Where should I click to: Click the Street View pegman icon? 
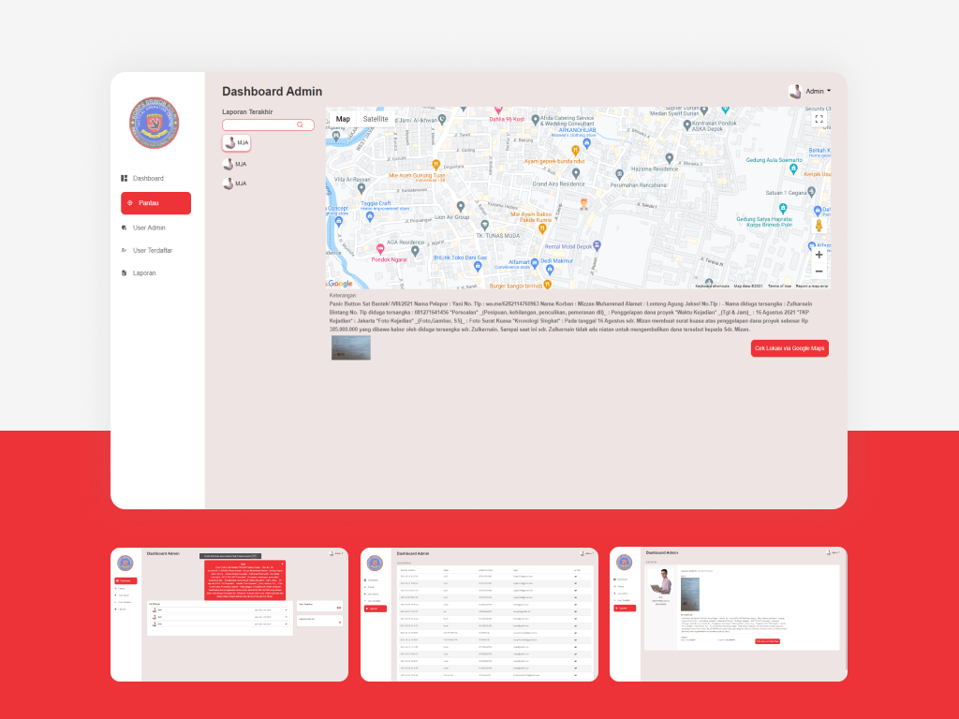click(819, 226)
